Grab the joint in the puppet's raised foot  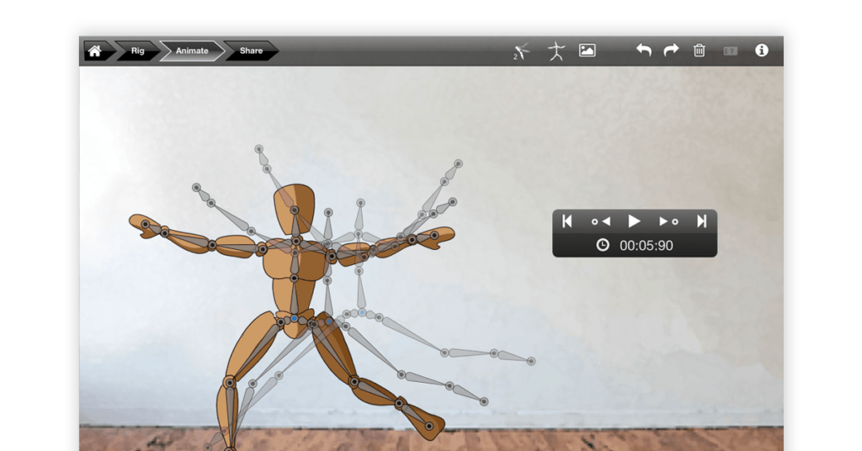pyautogui.click(x=429, y=427)
